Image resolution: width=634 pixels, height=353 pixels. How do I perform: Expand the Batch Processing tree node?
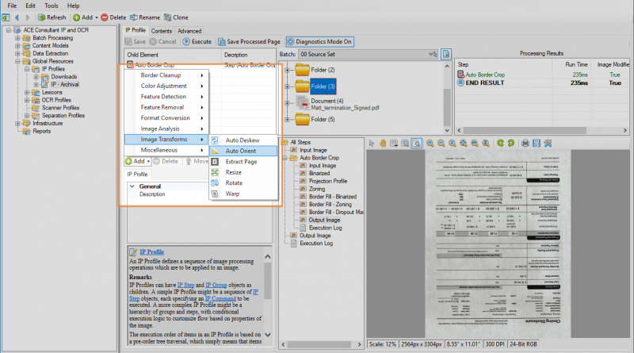(18, 38)
